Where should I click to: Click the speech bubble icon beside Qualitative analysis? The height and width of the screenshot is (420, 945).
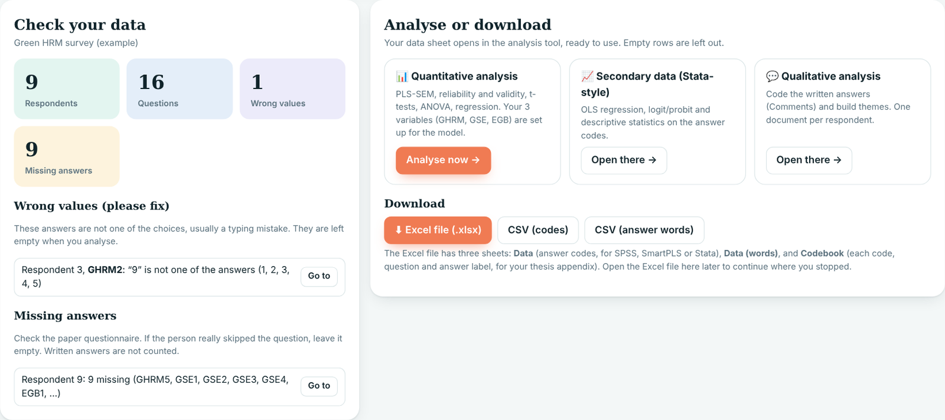(x=772, y=77)
